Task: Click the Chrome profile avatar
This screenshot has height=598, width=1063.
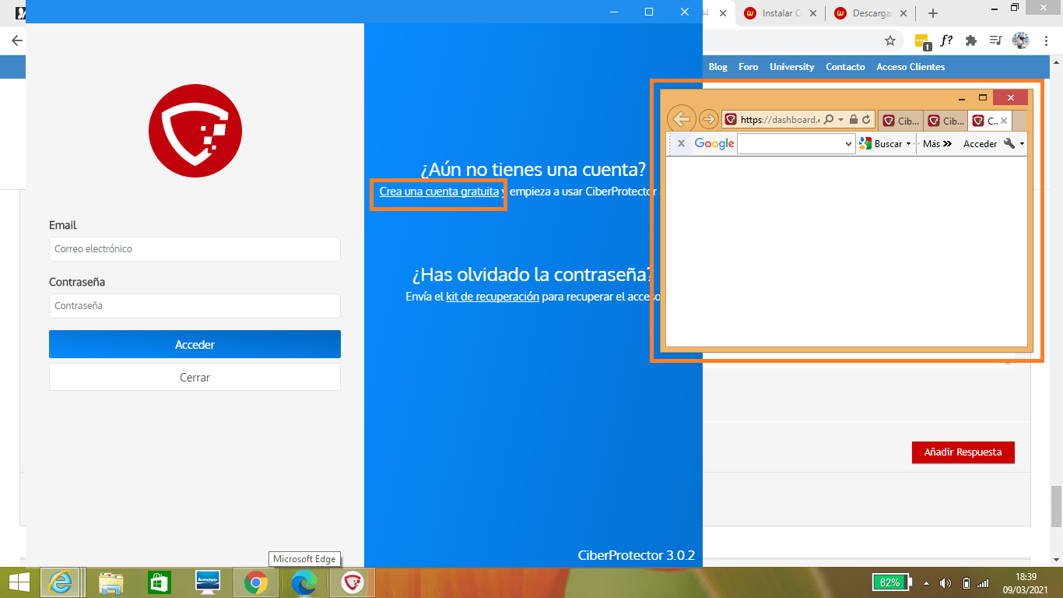Action: pos(1021,40)
